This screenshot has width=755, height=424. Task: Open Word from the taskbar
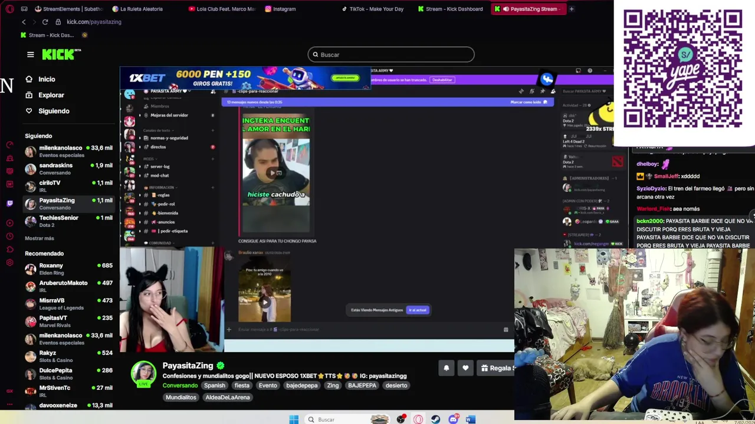tap(470, 419)
